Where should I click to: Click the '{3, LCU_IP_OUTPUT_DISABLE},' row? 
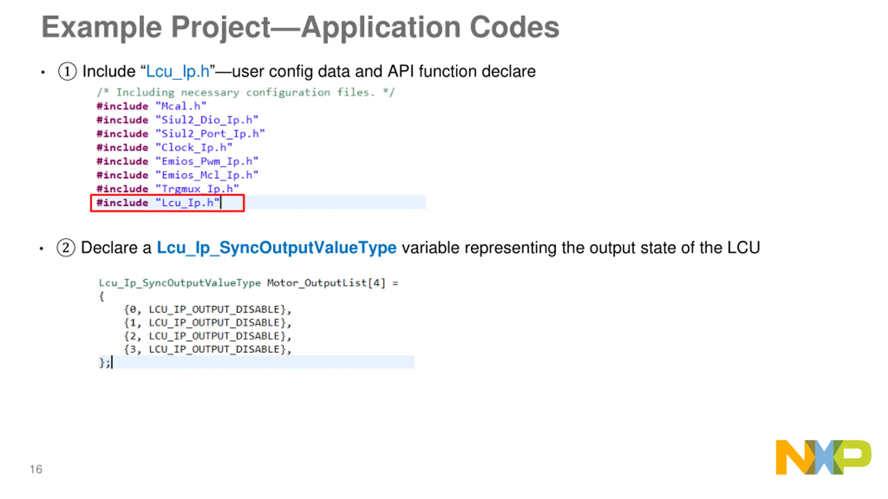point(207,349)
